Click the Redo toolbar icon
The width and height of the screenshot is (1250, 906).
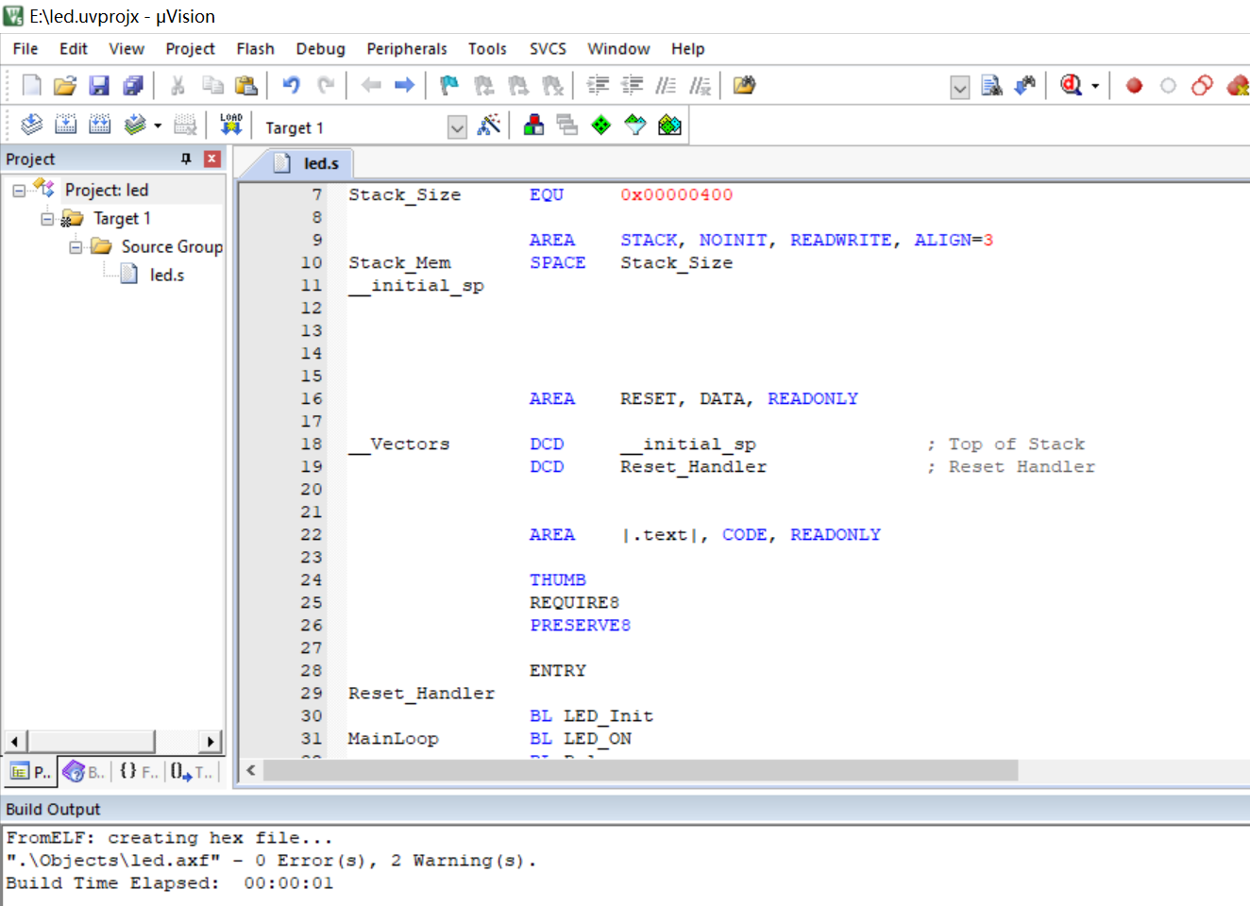pyautogui.click(x=326, y=86)
